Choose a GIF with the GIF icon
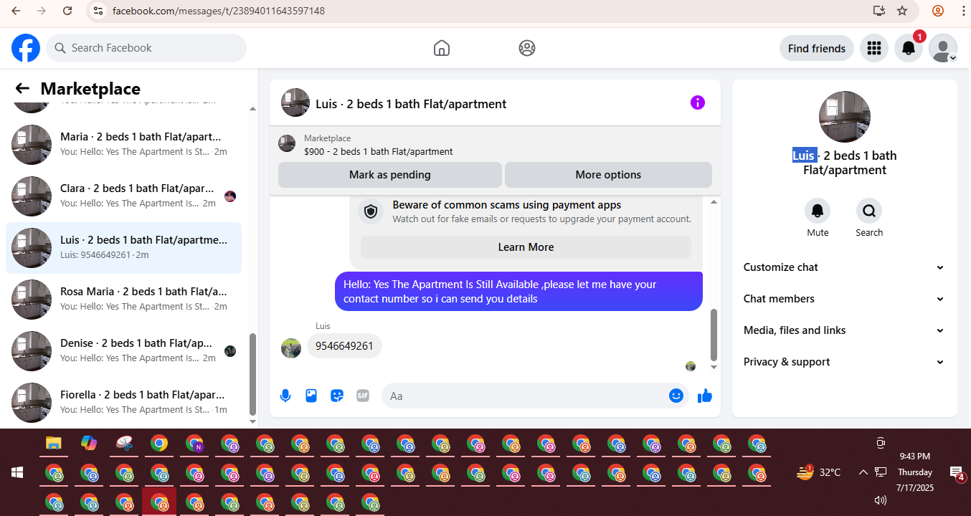Image resolution: width=971 pixels, height=516 pixels. pos(363,396)
